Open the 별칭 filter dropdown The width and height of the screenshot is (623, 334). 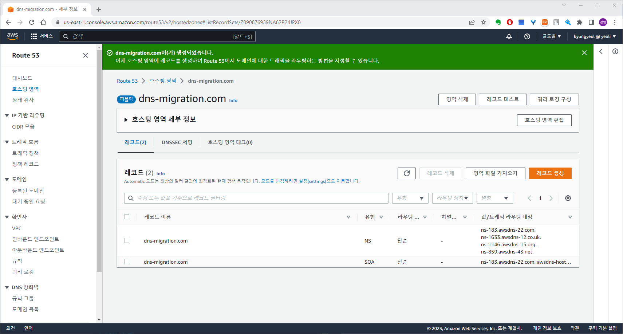click(495, 198)
